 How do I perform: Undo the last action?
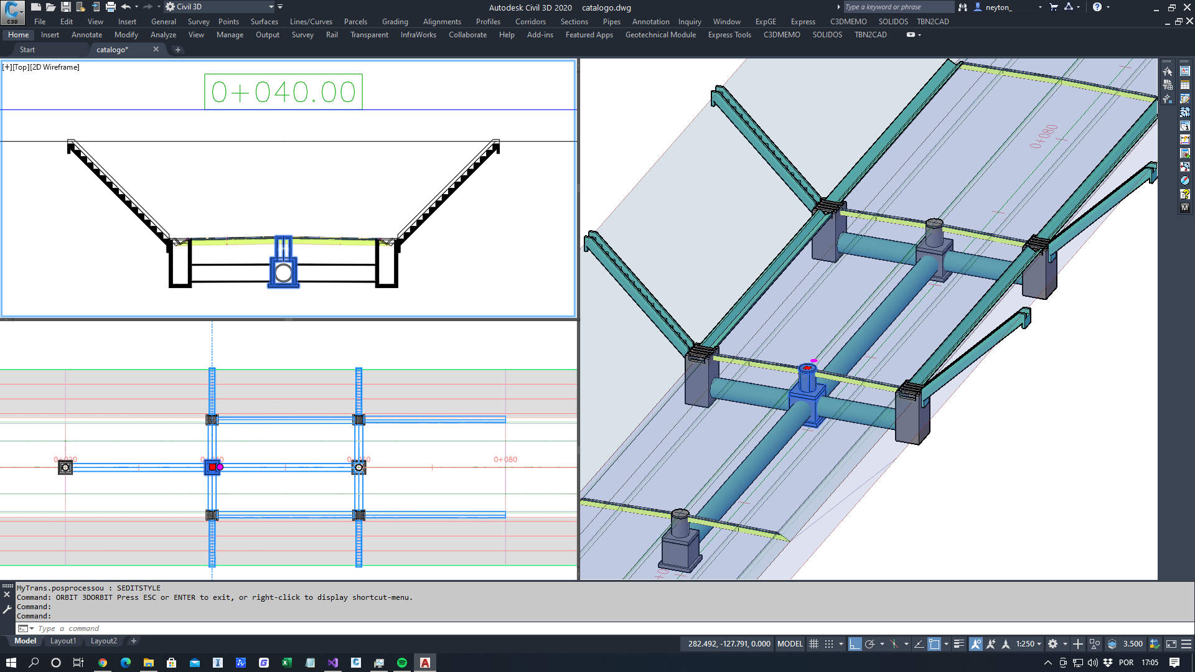(126, 7)
